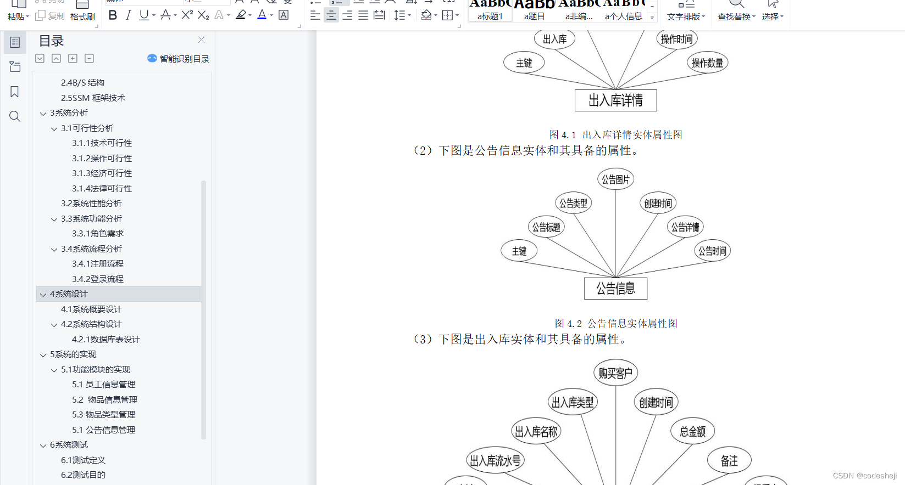Open borders dropdown arrow
The height and width of the screenshot is (485, 905).
457,15
